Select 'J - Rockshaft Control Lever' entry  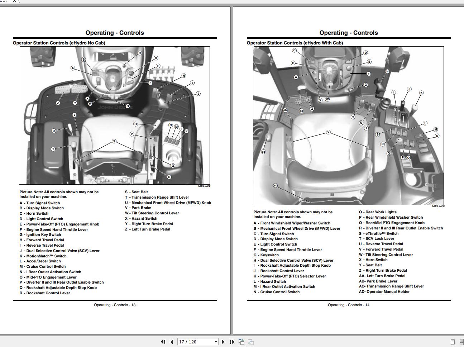coord(279,271)
